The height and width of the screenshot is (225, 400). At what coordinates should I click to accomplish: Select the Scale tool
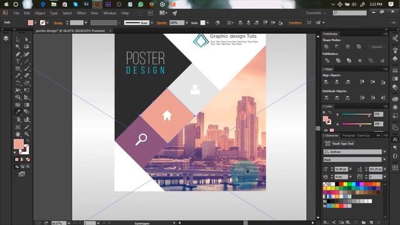pyautogui.click(x=26, y=83)
